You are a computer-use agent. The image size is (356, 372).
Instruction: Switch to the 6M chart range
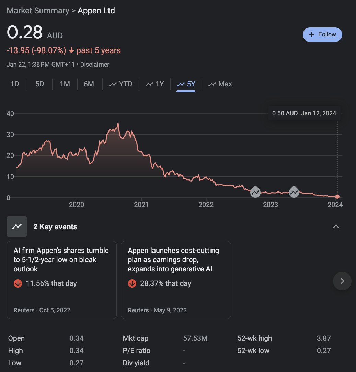[89, 84]
